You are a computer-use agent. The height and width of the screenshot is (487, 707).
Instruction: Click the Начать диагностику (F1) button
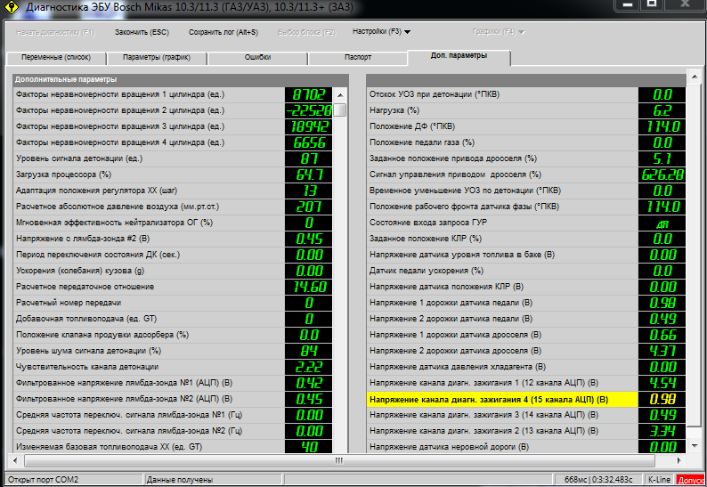coord(55,31)
